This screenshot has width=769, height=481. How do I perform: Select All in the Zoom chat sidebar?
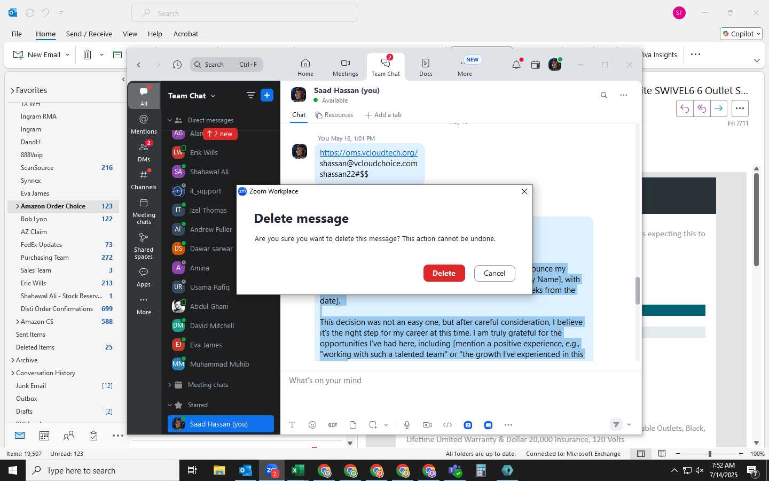click(144, 96)
